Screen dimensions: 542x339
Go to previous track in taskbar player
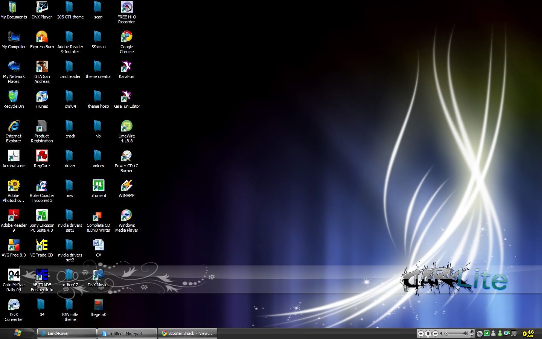421,333
